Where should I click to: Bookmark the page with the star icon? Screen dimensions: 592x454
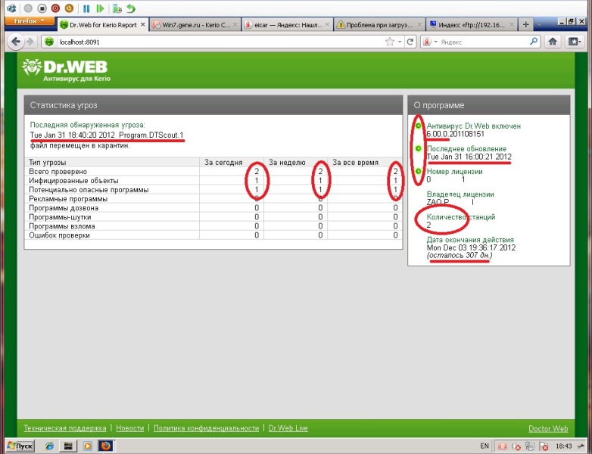390,42
